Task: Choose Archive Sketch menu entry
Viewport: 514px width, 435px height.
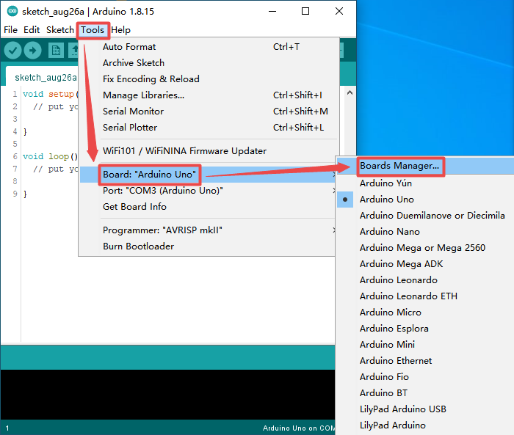Action: (208, 63)
